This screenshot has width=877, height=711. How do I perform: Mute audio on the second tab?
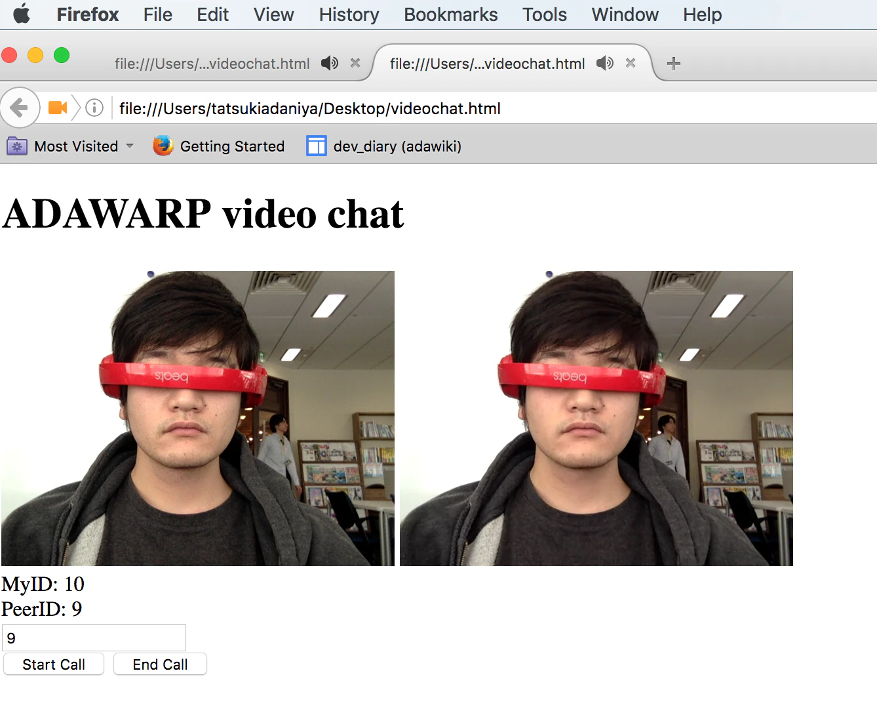coord(605,63)
